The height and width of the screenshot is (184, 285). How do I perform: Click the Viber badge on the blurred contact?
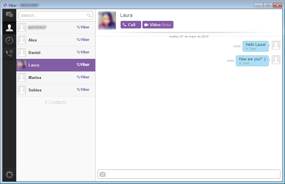pyautogui.click(x=83, y=27)
